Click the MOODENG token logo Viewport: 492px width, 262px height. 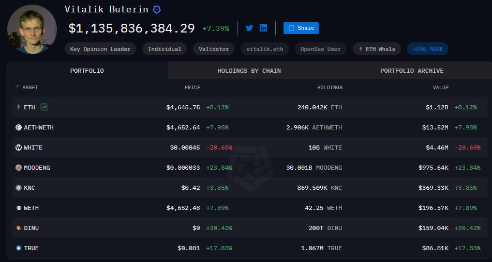tap(19, 168)
